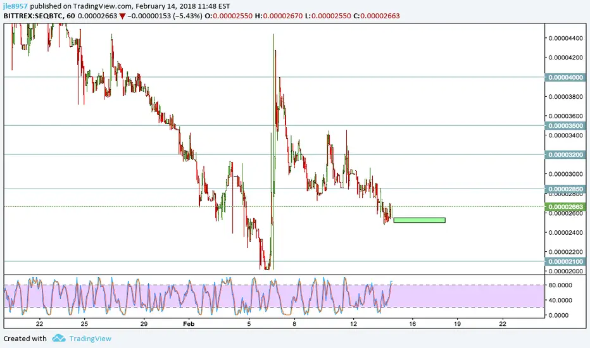
Task: Click the 29 date label on time axis
Action: tap(144, 323)
